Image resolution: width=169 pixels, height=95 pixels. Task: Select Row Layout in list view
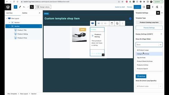pos(15,18)
